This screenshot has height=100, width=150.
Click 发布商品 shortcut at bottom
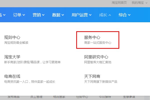pos(13,97)
